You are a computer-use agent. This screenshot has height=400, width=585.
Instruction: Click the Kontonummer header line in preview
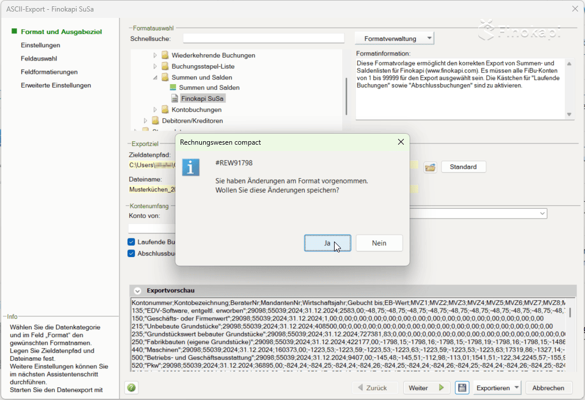click(x=348, y=303)
